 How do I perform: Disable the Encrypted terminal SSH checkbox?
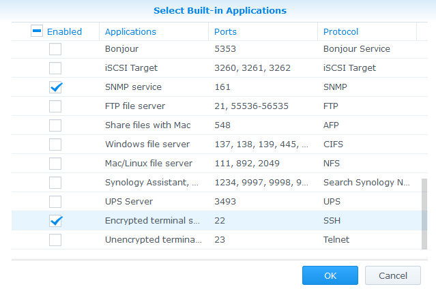(x=55, y=221)
